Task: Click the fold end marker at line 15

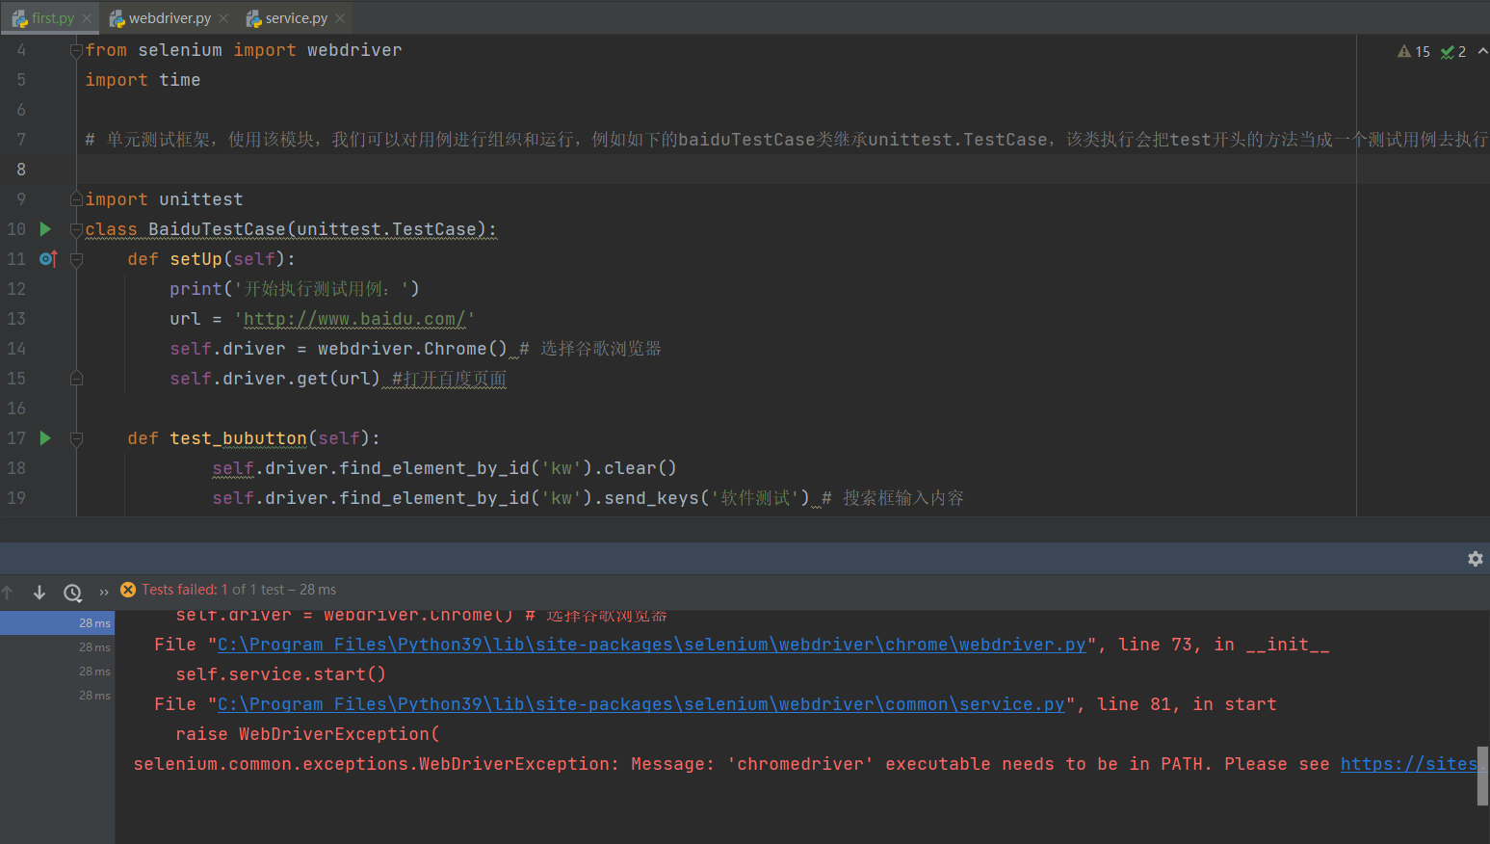Action: [x=76, y=379]
